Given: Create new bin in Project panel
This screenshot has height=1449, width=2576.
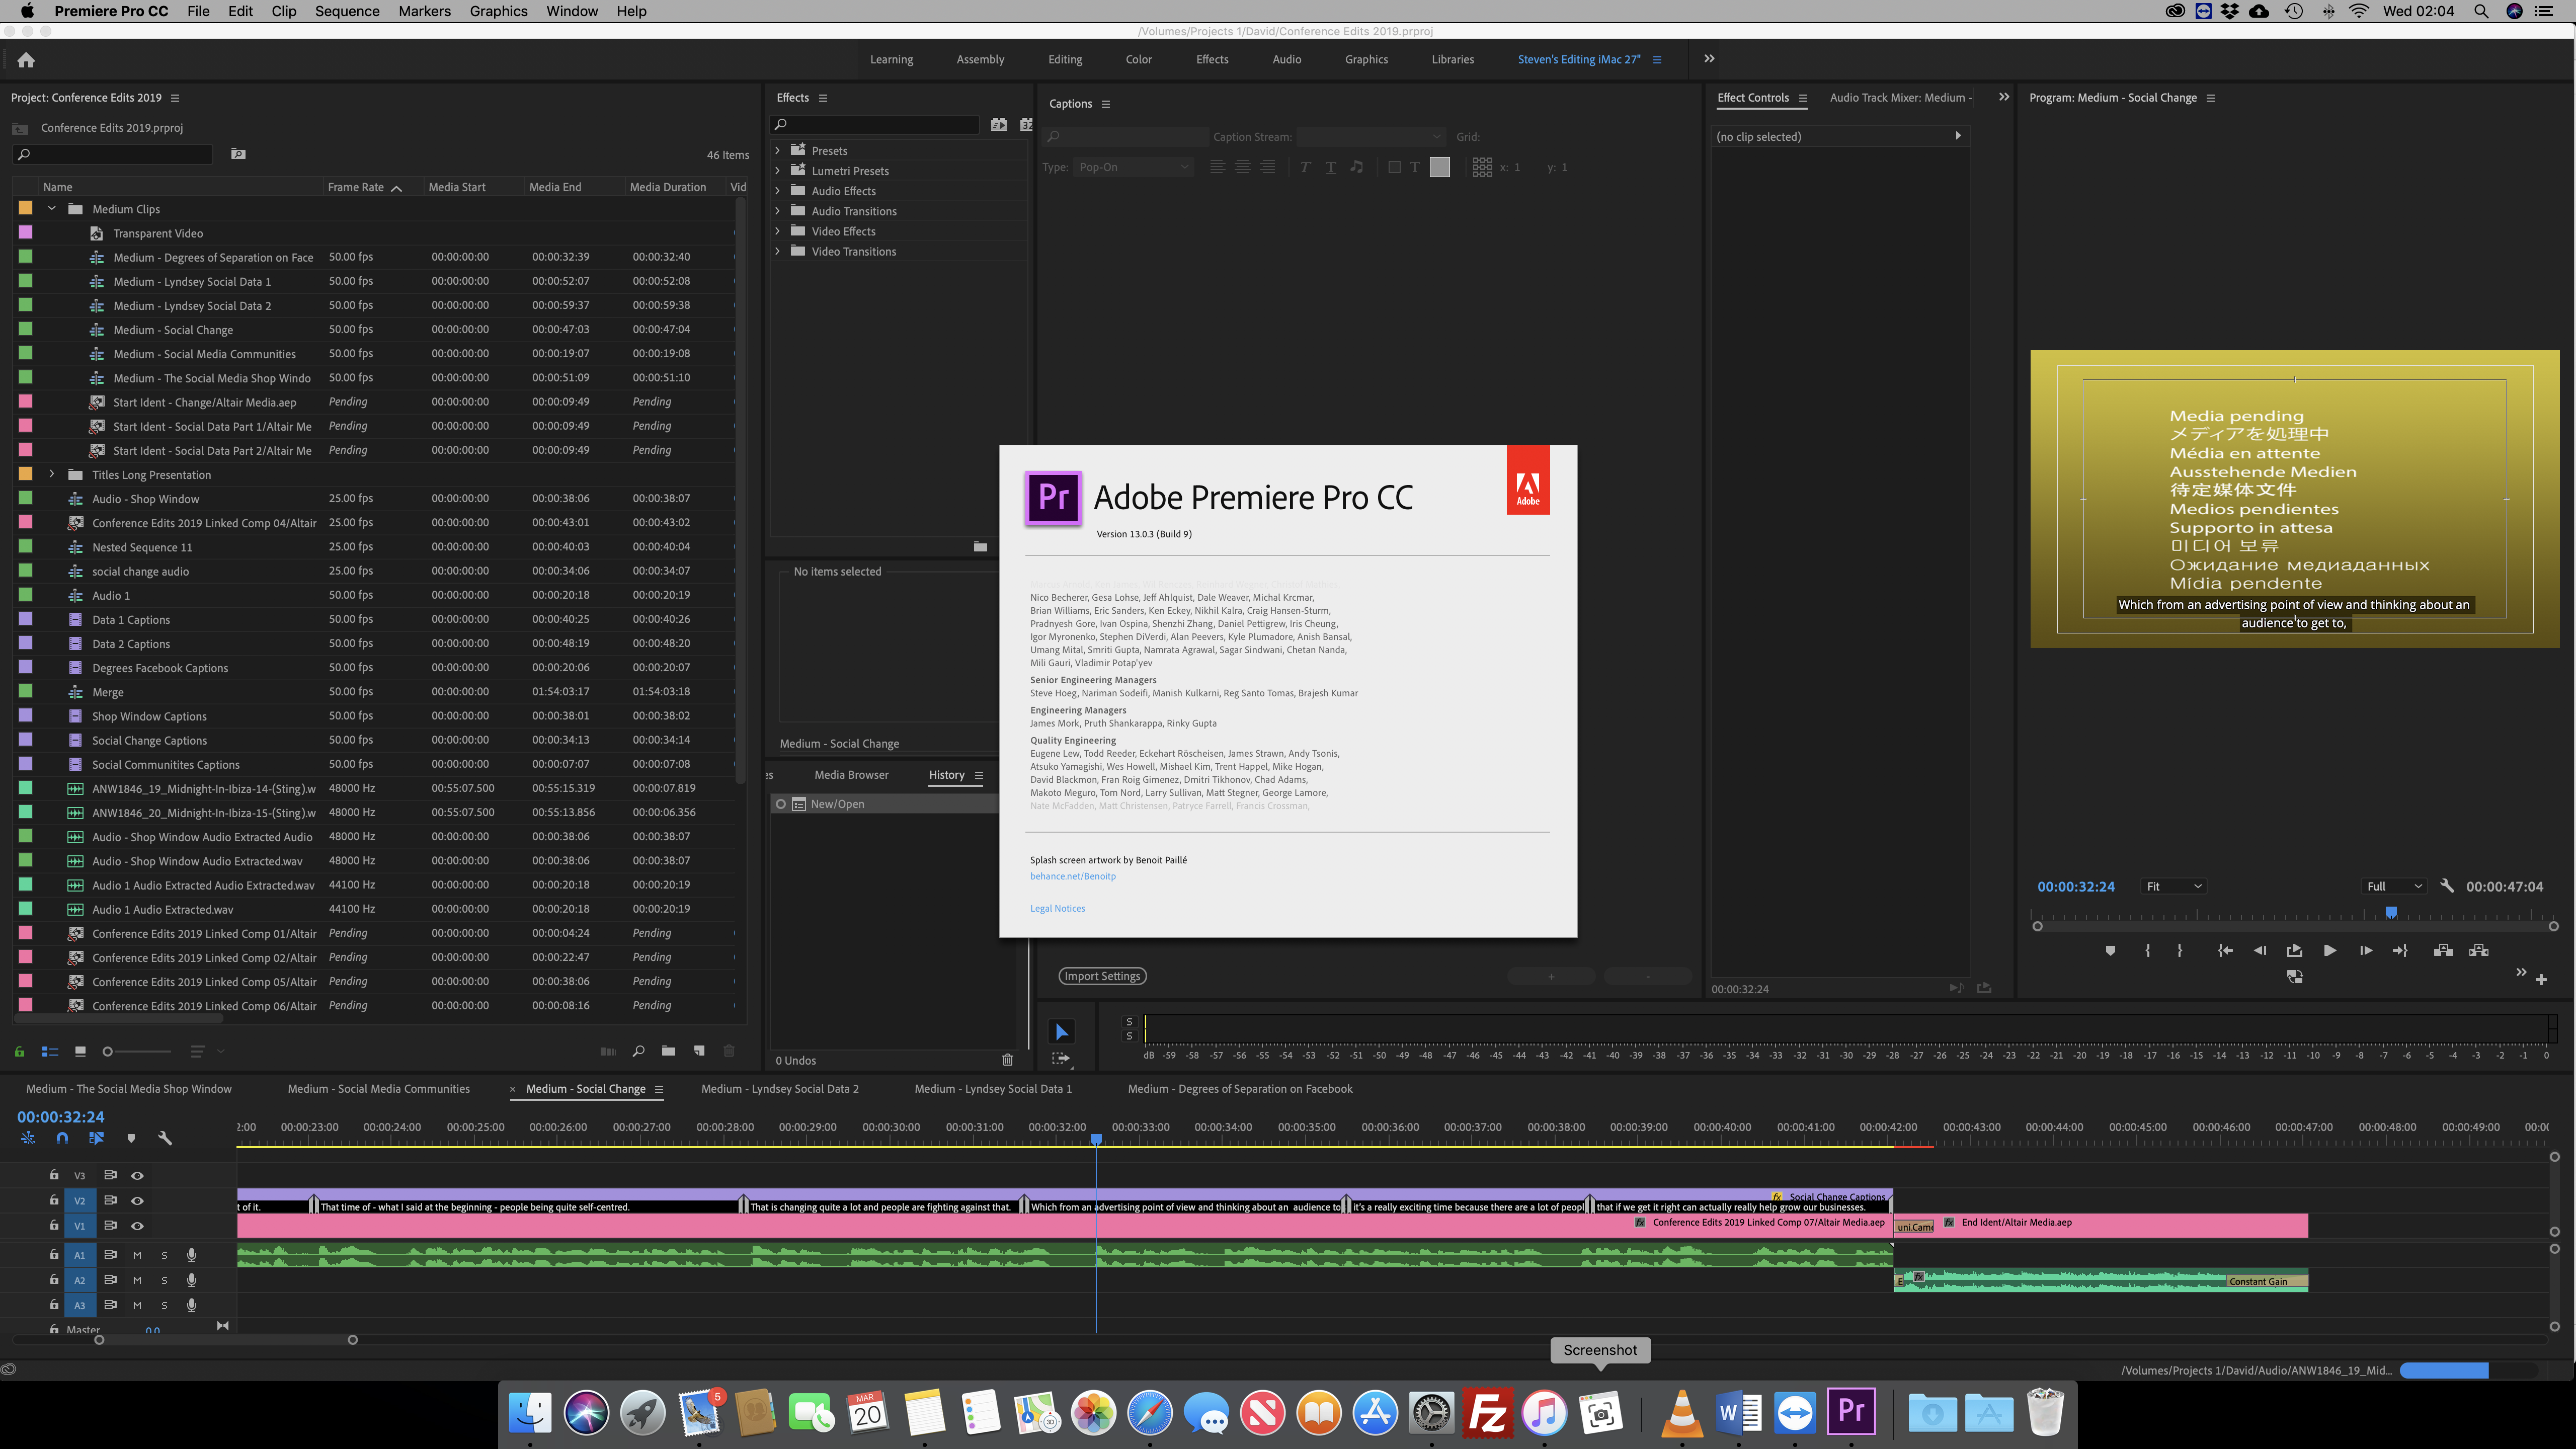Looking at the screenshot, I should click(668, 1051).
